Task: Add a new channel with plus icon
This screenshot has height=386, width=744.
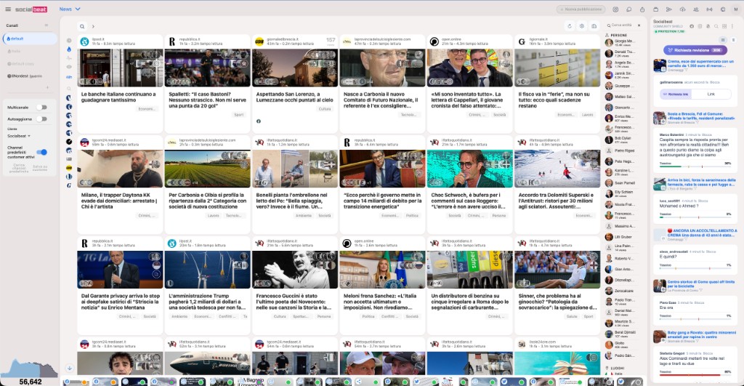Action: 47,88
